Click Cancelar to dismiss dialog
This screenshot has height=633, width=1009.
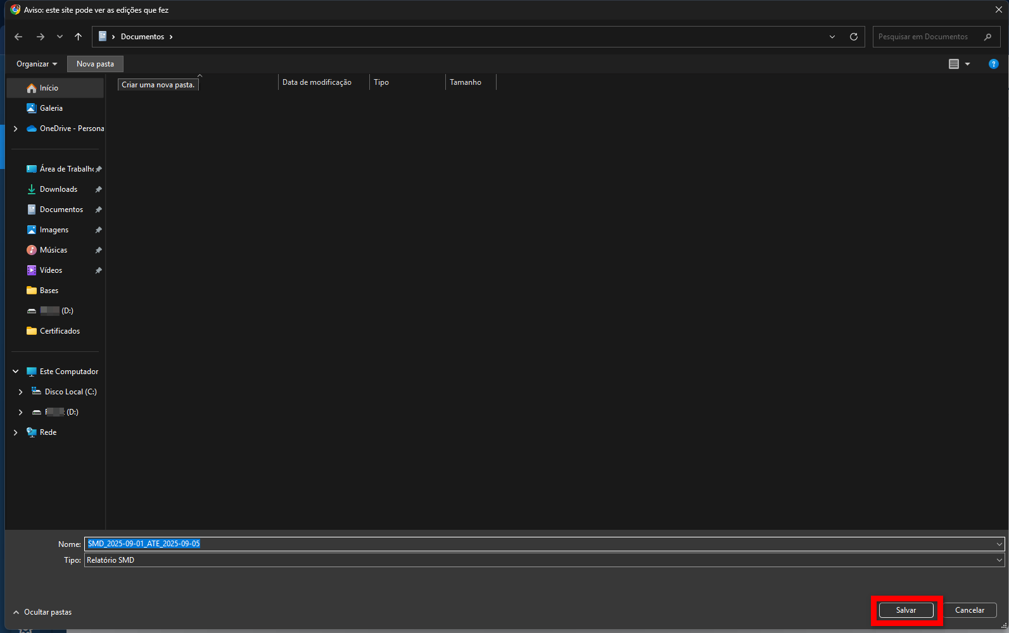(x=969, y=610)
